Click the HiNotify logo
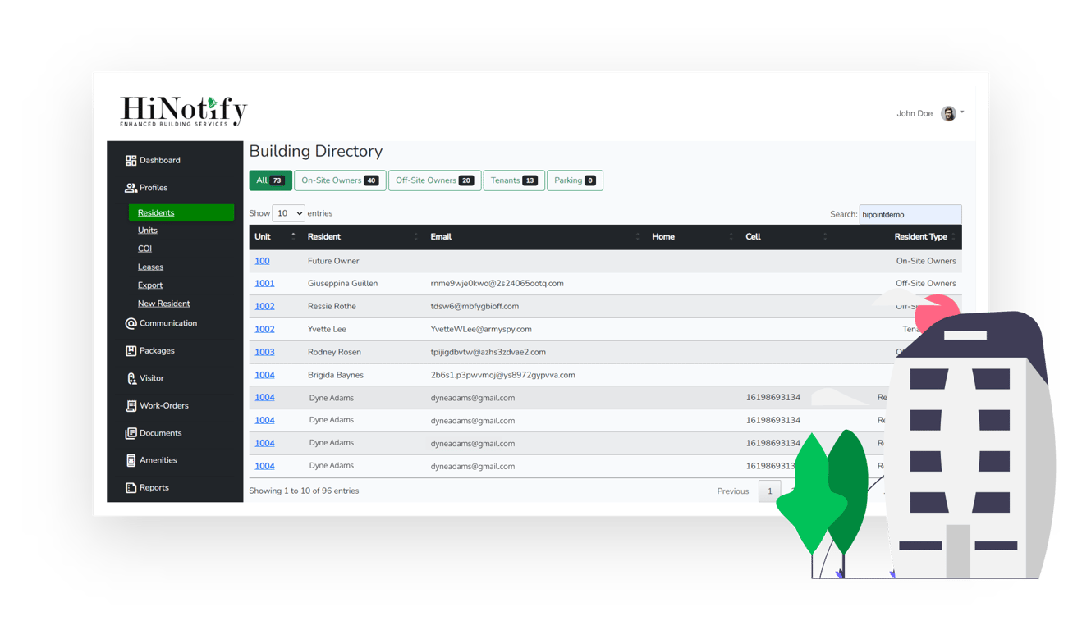This screenshot has width=1082, height=630. point(183,111)
